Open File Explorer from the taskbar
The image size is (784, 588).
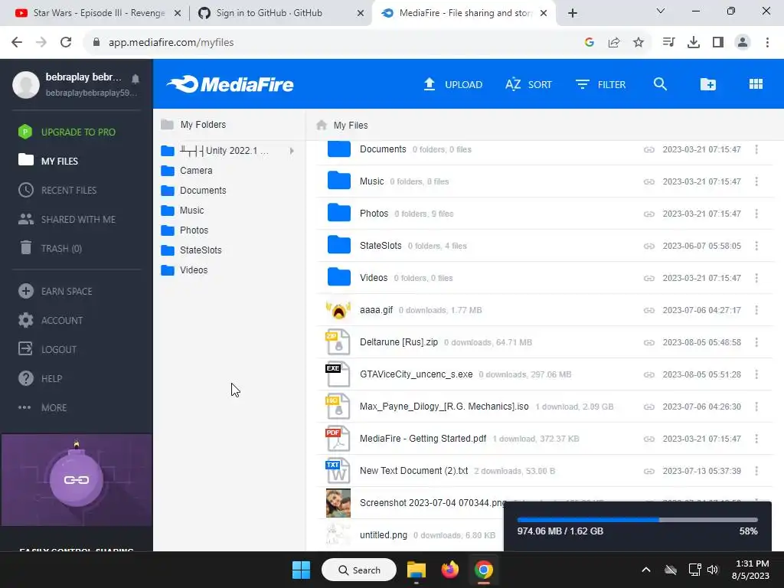pos(416,570)
